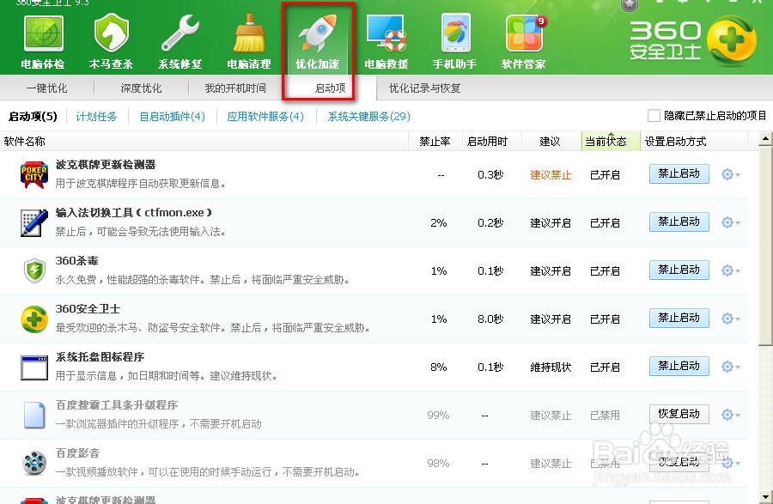Sort by 建议 column header

pos(551,142)
